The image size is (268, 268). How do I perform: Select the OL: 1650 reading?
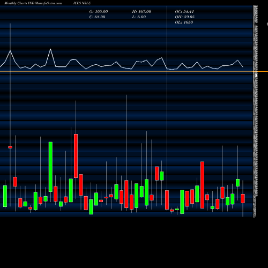click(184, 23)
